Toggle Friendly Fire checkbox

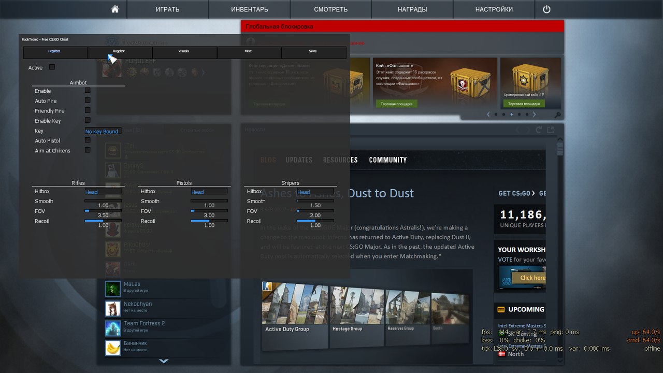[88, 110]
